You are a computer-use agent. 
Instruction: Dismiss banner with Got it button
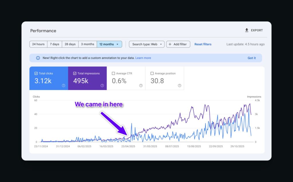[252, 58]
